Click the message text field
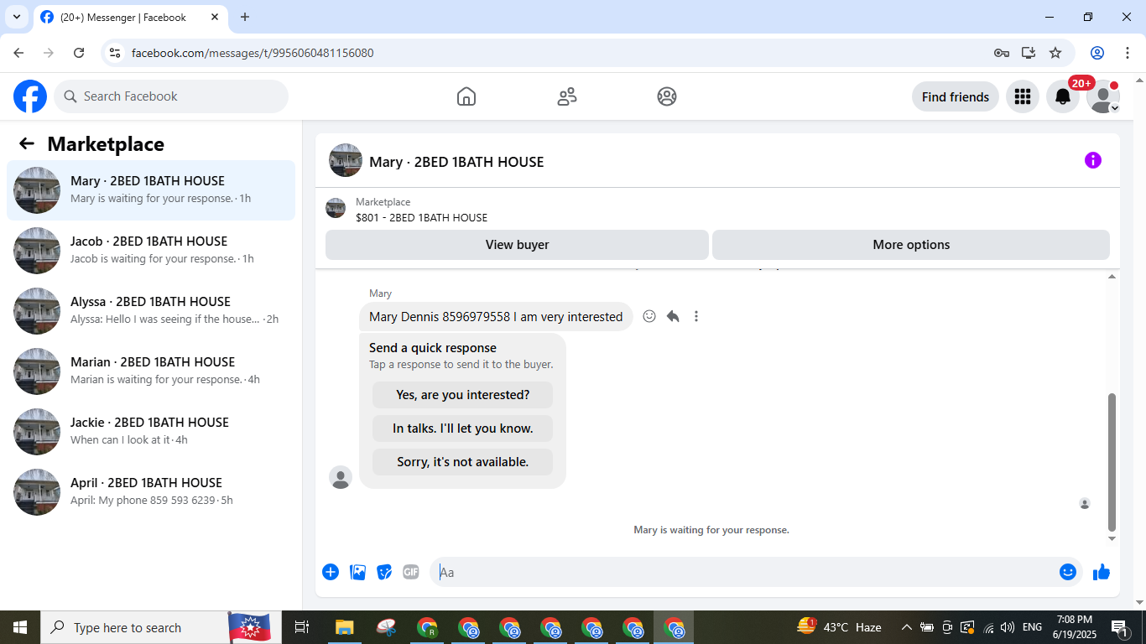Image resolution: width=1146 pixels, height=644 pixels. (742, 572)
